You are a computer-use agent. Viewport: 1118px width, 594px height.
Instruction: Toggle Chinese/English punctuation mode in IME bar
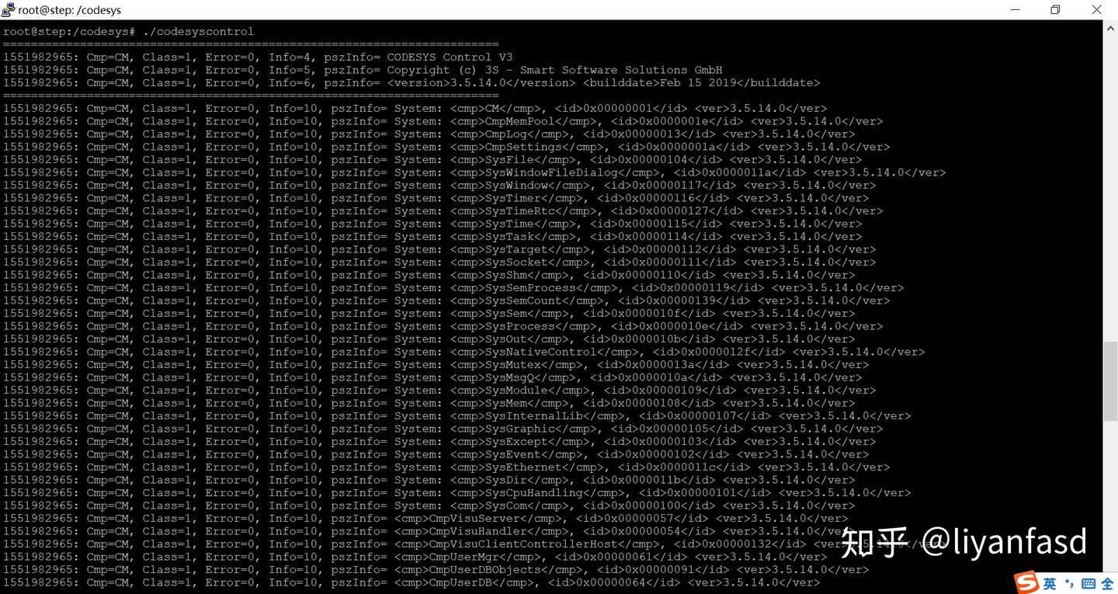pyautogui.click(x=1068, y=583)
